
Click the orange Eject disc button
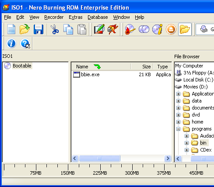tap(171, 29)
